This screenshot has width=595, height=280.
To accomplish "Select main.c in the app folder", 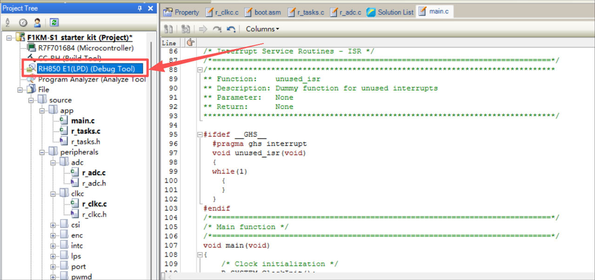I will coord(83,121).
